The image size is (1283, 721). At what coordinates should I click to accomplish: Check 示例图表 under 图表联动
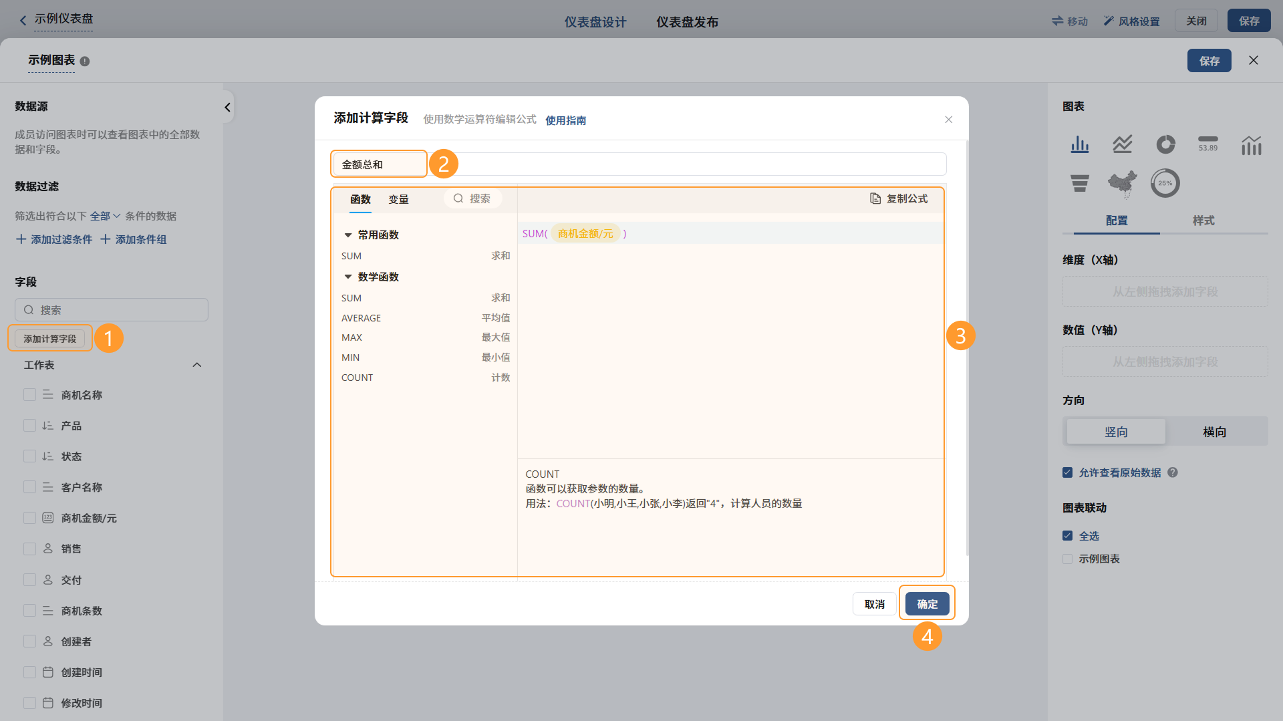pyautogui.click(x=1068, y=559)
